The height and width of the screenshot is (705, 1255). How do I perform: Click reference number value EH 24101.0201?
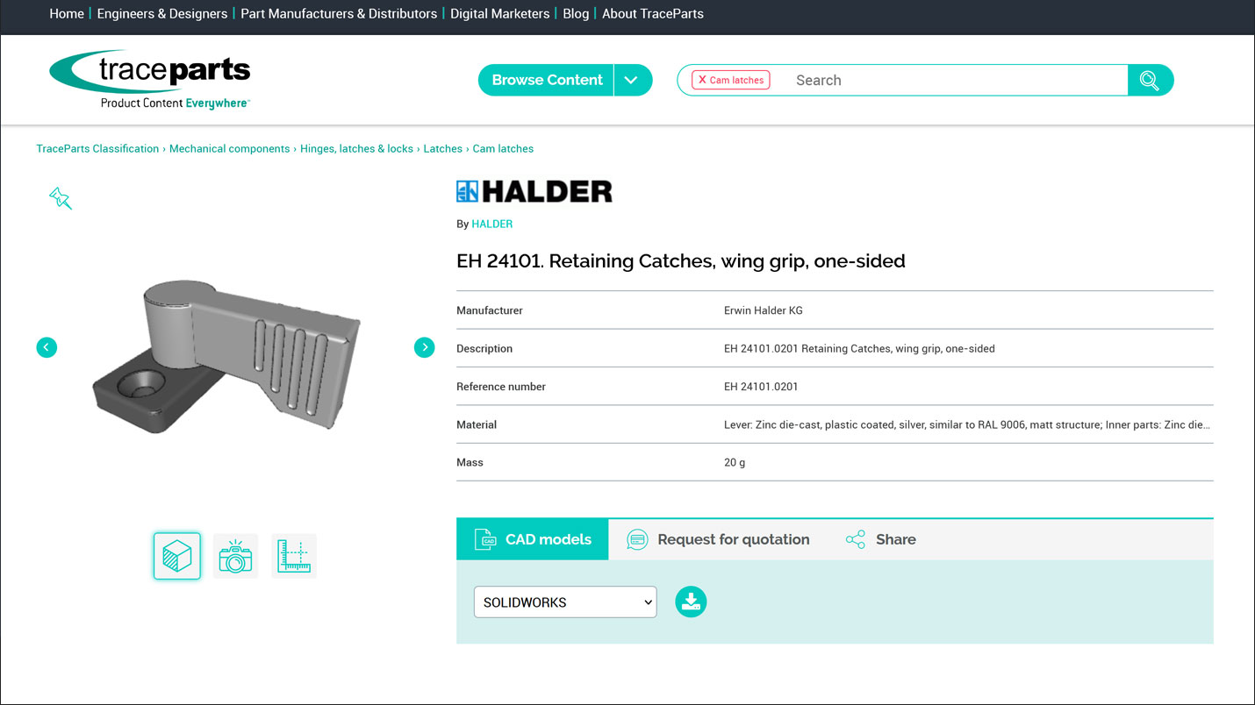(761, 387)
